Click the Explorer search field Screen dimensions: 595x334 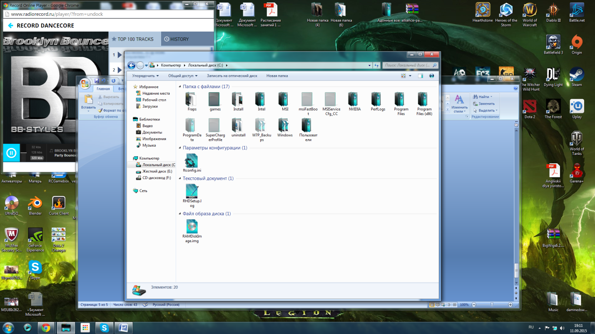pyautogui.click(x=411, y=65)
